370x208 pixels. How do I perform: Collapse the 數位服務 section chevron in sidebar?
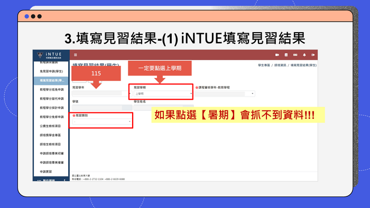[x=64, y=180]
